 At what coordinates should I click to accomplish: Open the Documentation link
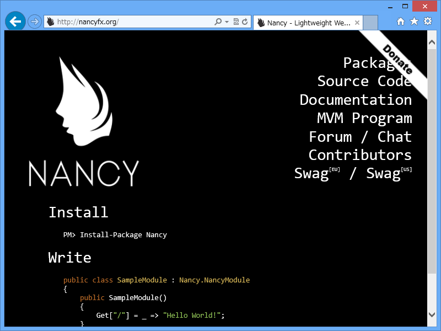click(356, 100)
